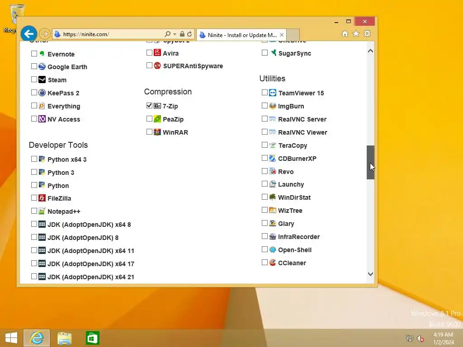Enable the JDK (AdoptOpenJDK) x64 17 checkbox
Screen dimensions: 463x347
click(x=34, y=263)
